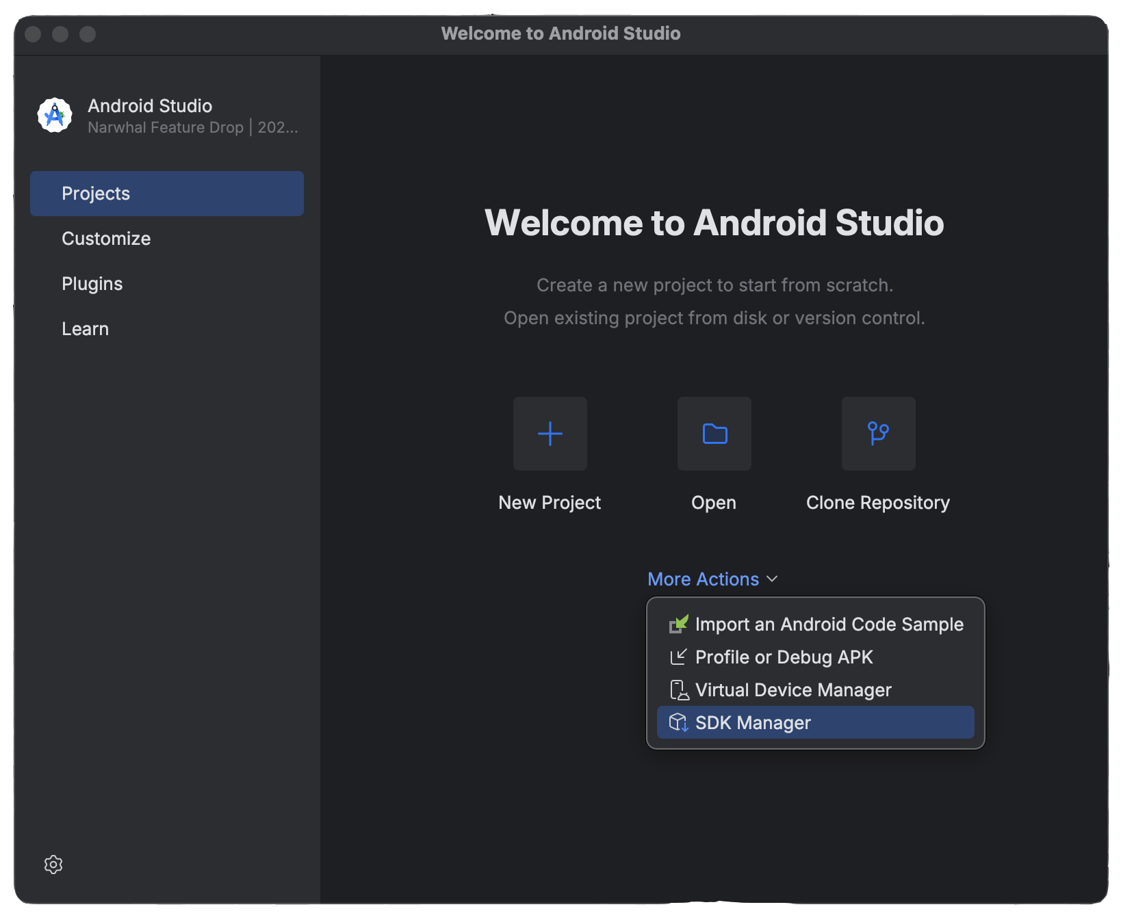Click the Open folder icon
1121x922 pixels.
click(x=714, y=434)
